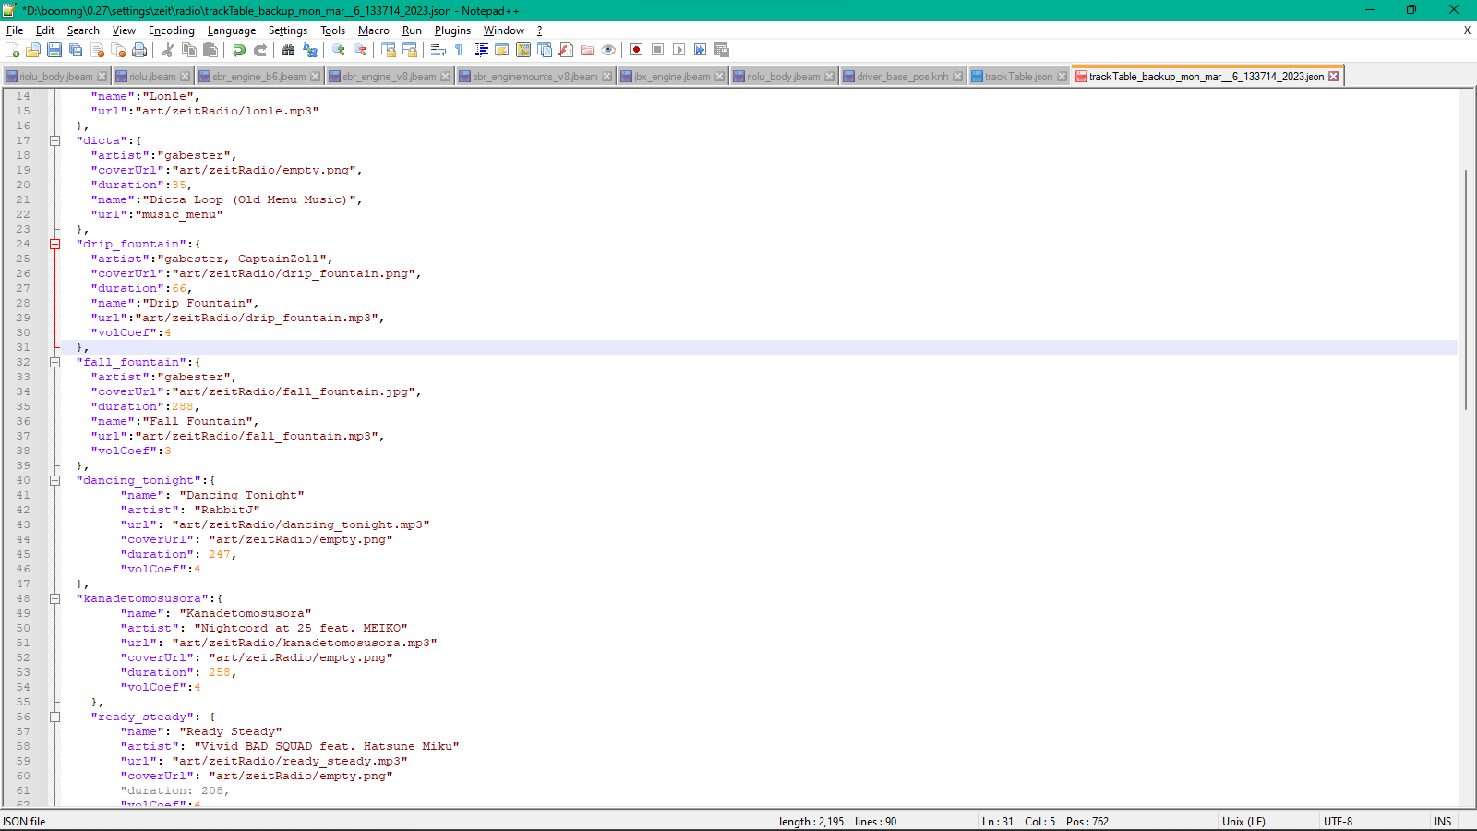Collapse the "dancing_tonight" block fold marker

pos(54,480)
